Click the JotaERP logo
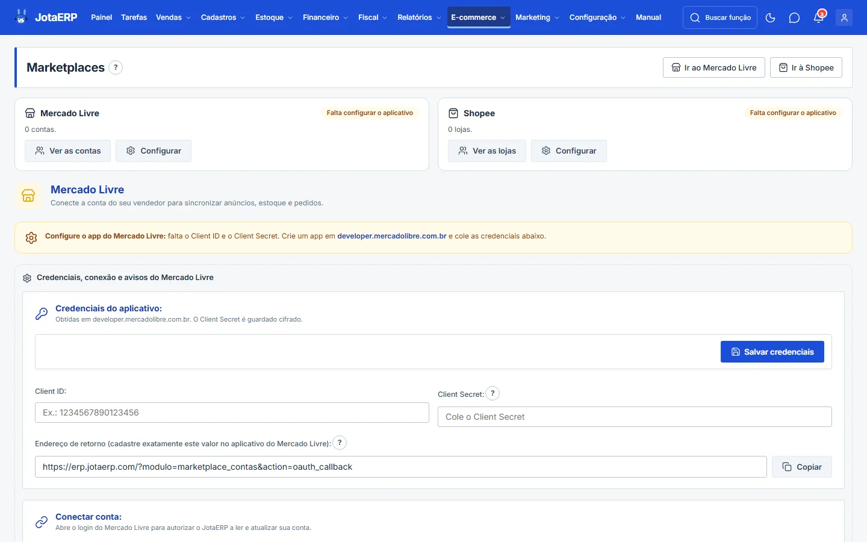The image size is (867, 542). pos(46,17)
